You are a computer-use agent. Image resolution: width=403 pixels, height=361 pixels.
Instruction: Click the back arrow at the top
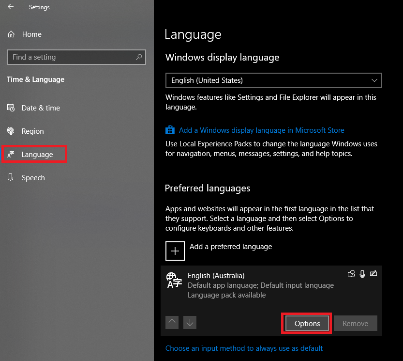pyautogui.click(x=10, y=7)
